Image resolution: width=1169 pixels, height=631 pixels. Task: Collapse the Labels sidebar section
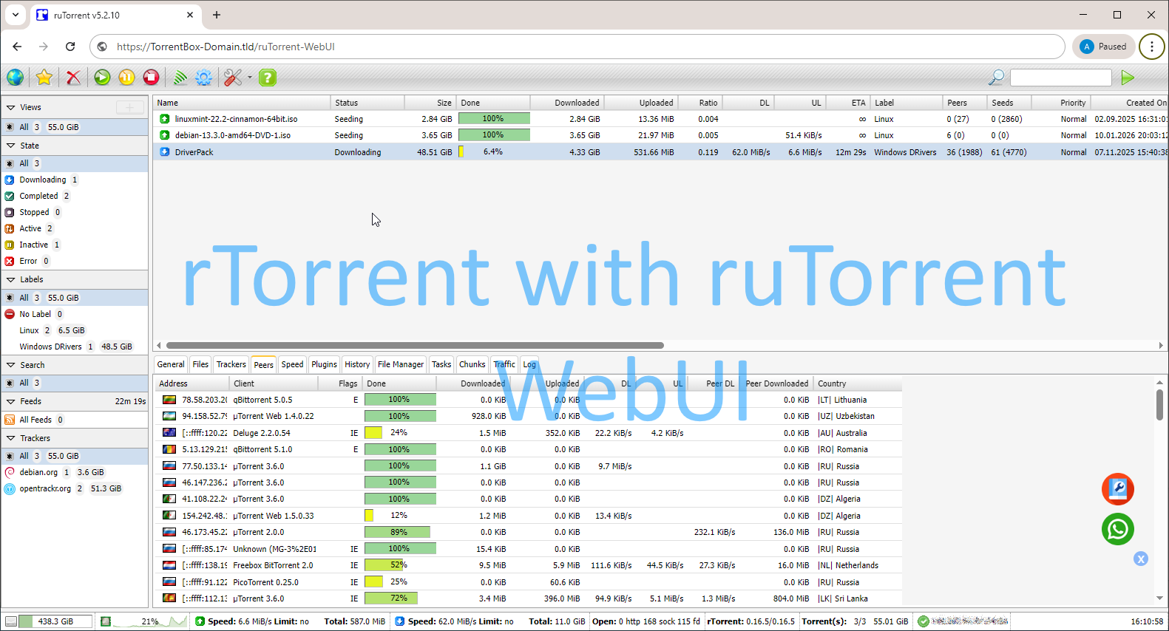10,280
